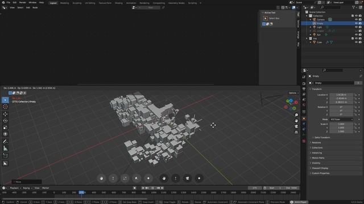
Task: Jump to the first frame in timeline
Action: pyautogui.click(x=143, y=188)
